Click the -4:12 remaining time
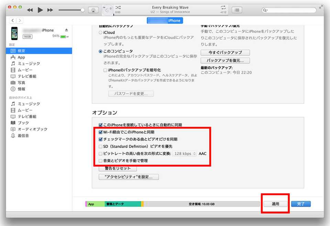The width and height of the screenshot is (330, 226). 223,12
